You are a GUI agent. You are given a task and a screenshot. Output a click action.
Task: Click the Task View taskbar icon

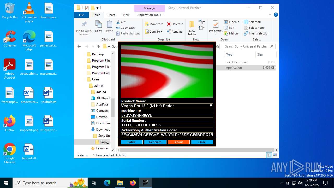point(94,183)
